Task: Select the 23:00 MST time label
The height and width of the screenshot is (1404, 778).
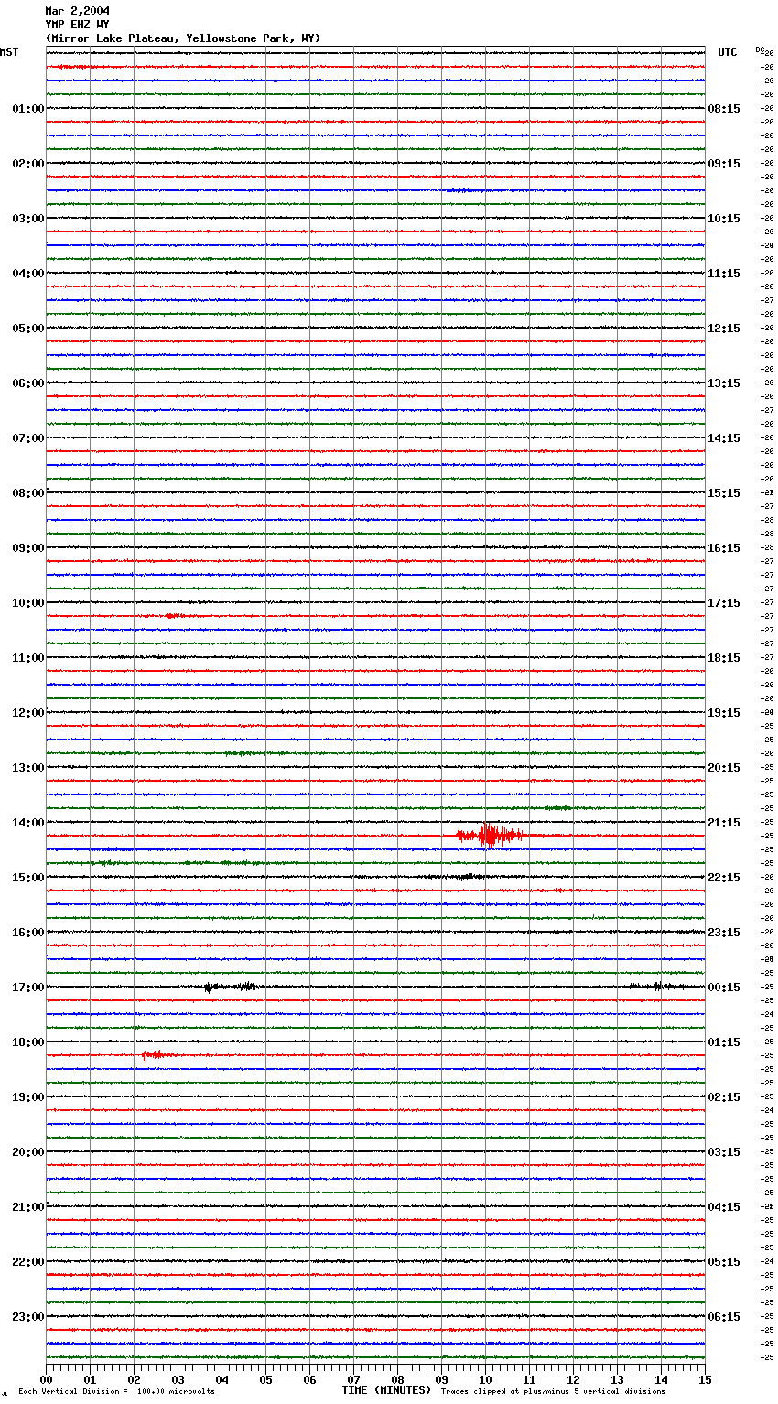Action: click(x=28, y=1317)
